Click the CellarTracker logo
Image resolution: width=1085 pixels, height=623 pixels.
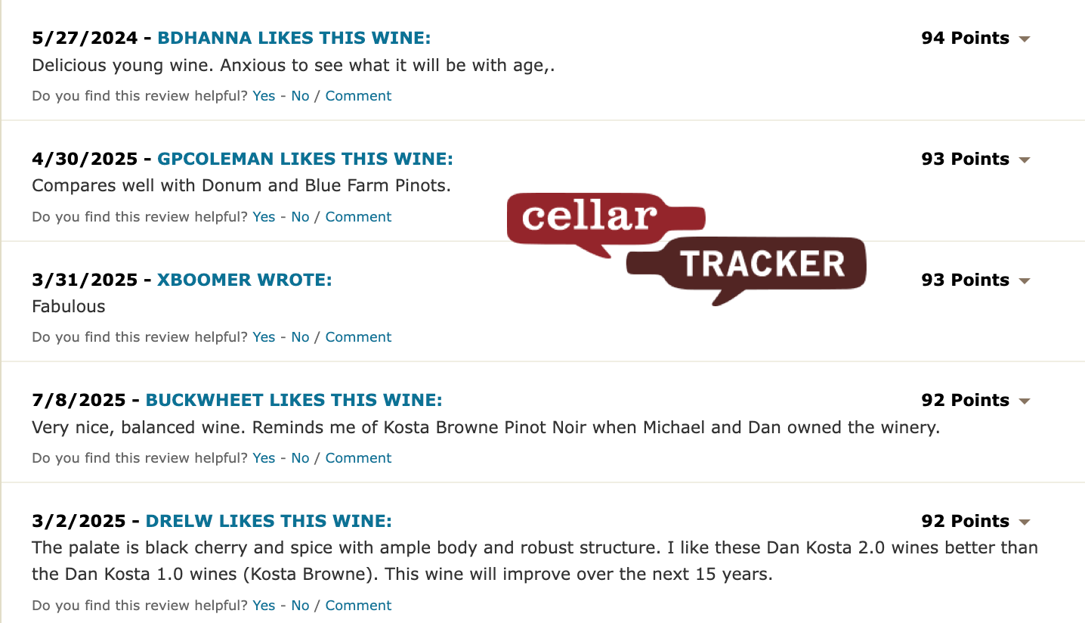(x=686, y=249)
